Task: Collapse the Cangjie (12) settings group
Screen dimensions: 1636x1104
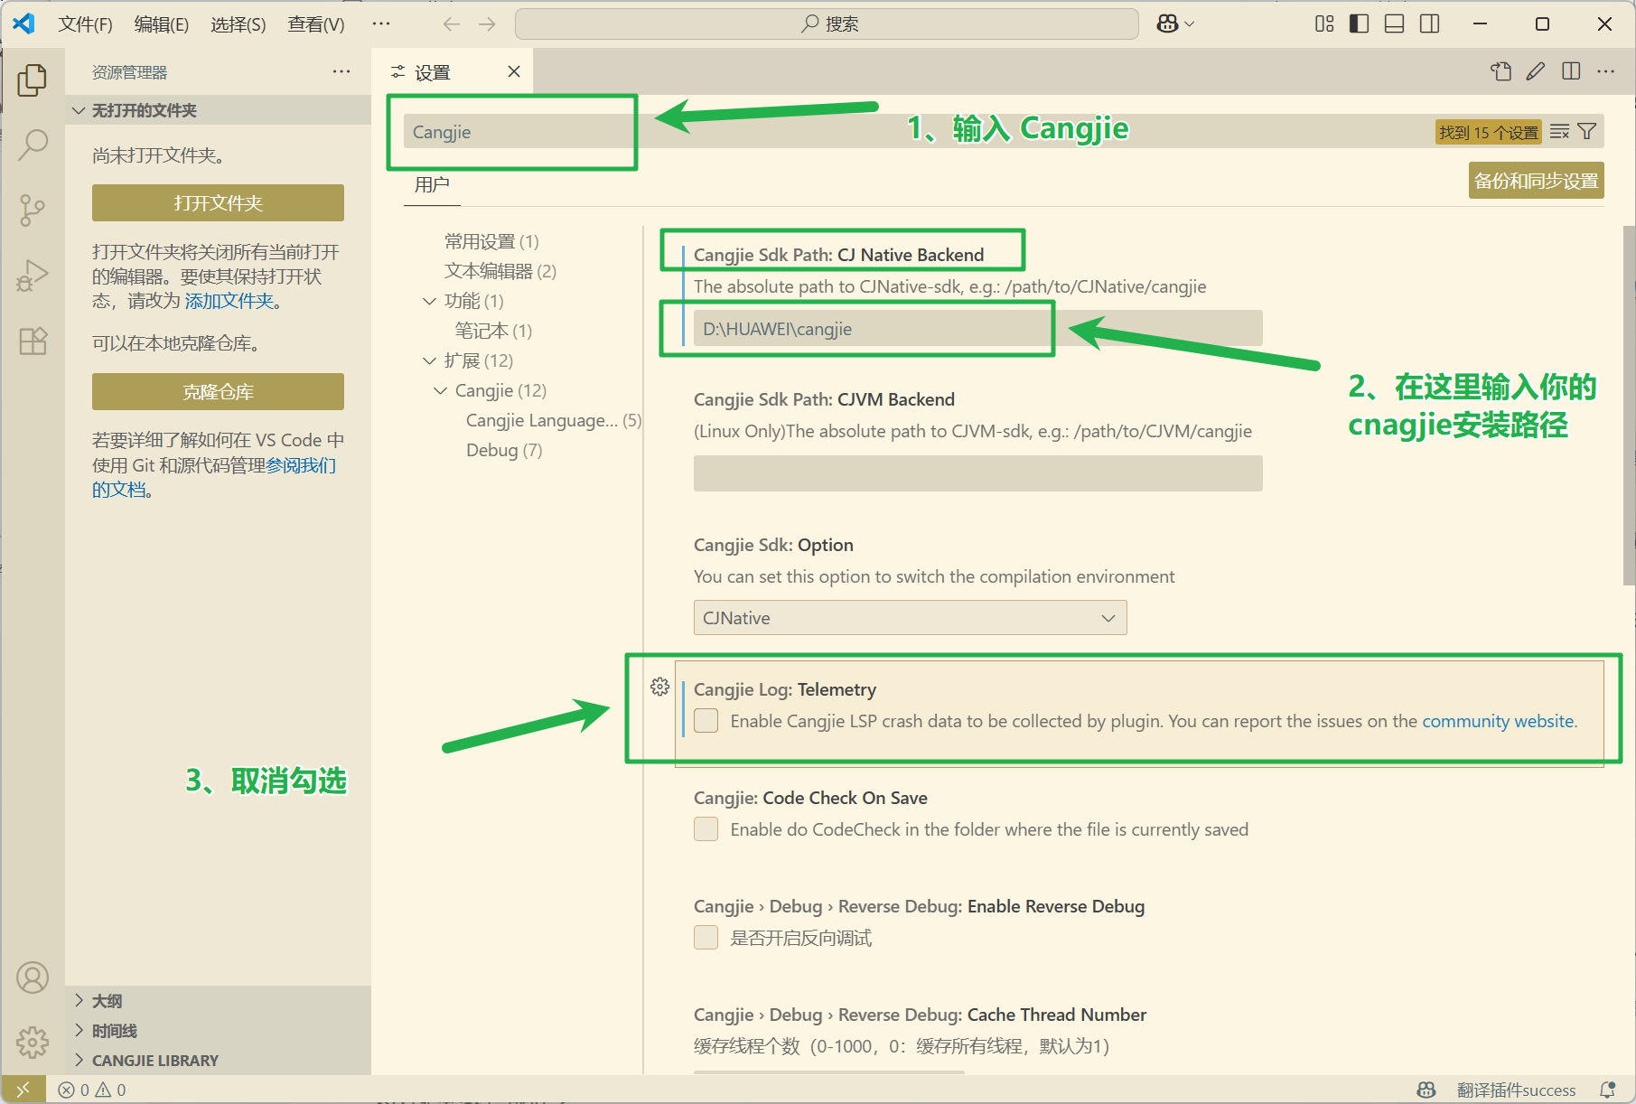Action: point(440,390)
